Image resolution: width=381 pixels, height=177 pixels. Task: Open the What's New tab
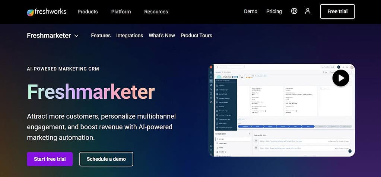(x=162, y=35)
